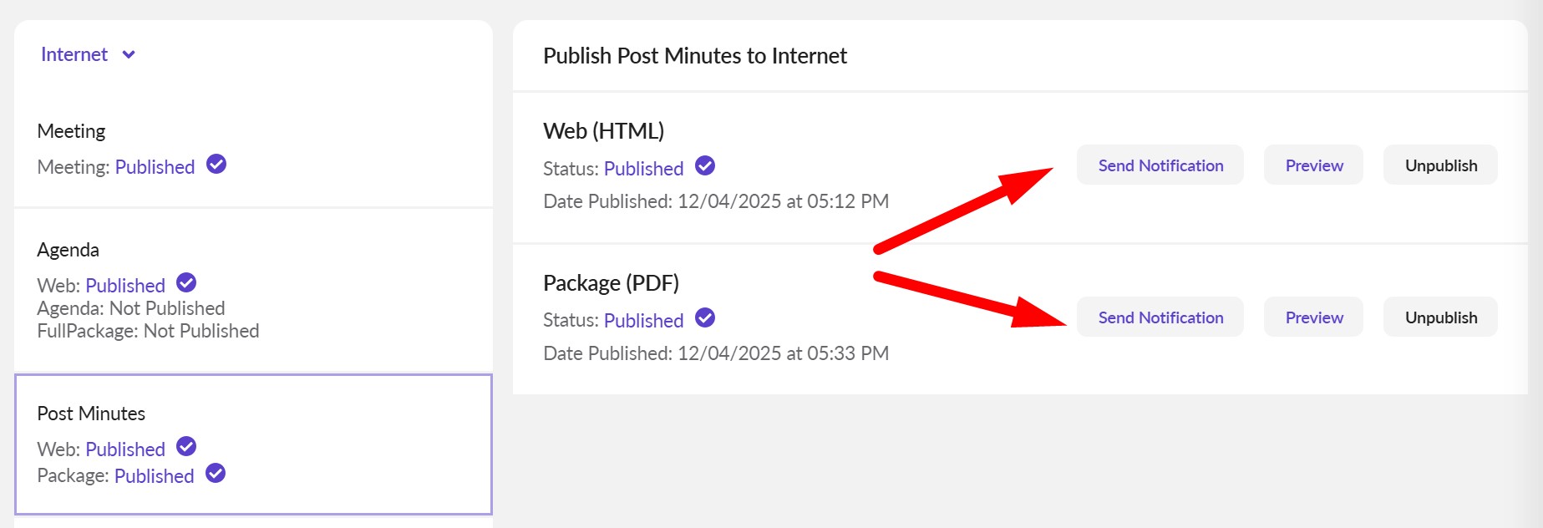Click the checkmark beside Post Minutes Web Published

tap(185, 447)
